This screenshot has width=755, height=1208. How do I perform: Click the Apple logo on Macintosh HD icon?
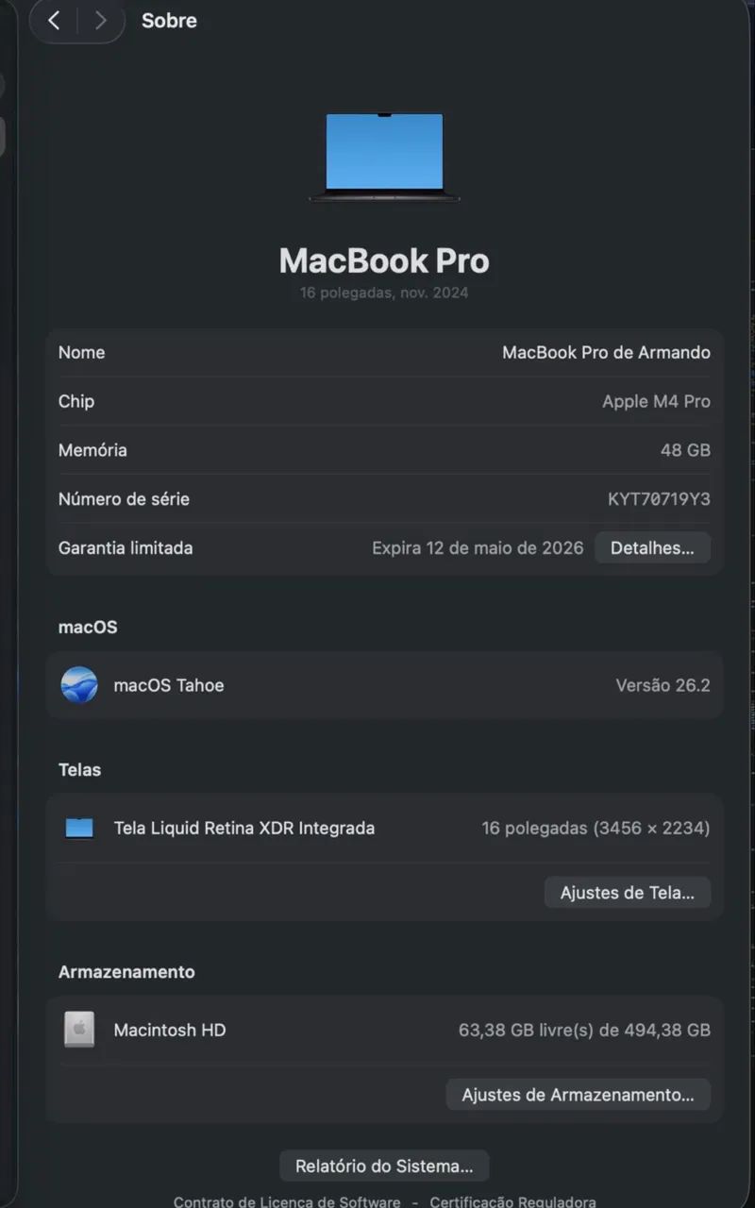click(79, 1030)
